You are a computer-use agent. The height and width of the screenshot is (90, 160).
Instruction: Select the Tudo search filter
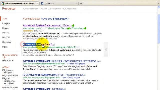[4, 19]
